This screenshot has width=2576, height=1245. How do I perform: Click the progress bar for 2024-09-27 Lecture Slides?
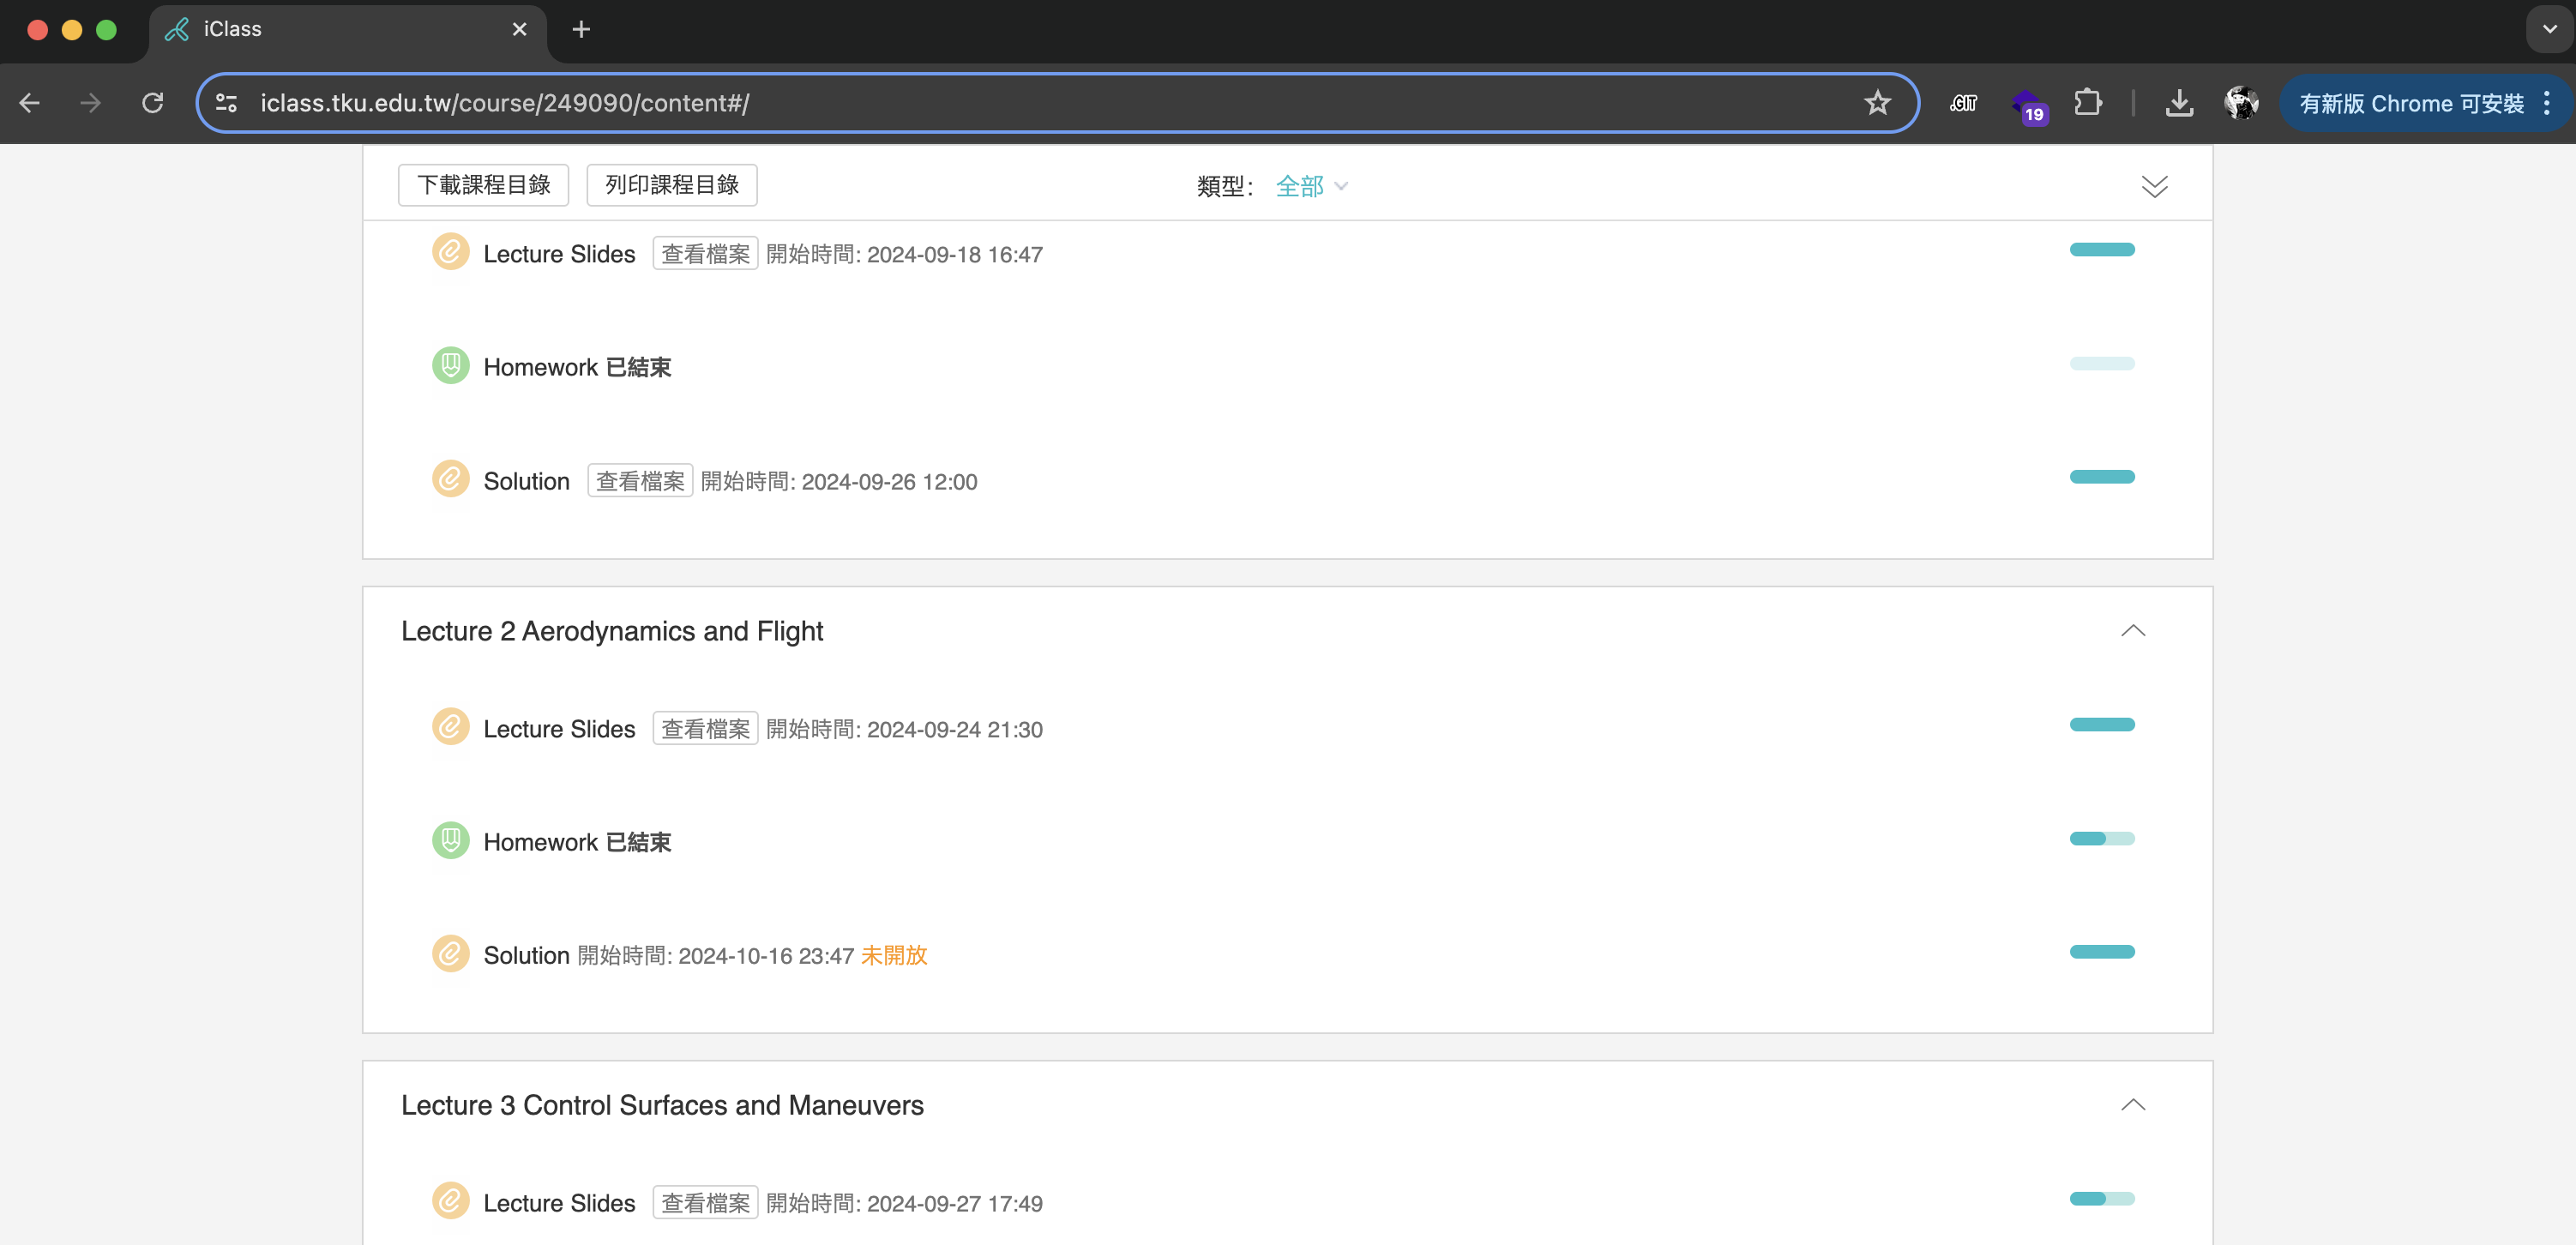coord(2102,1199)
